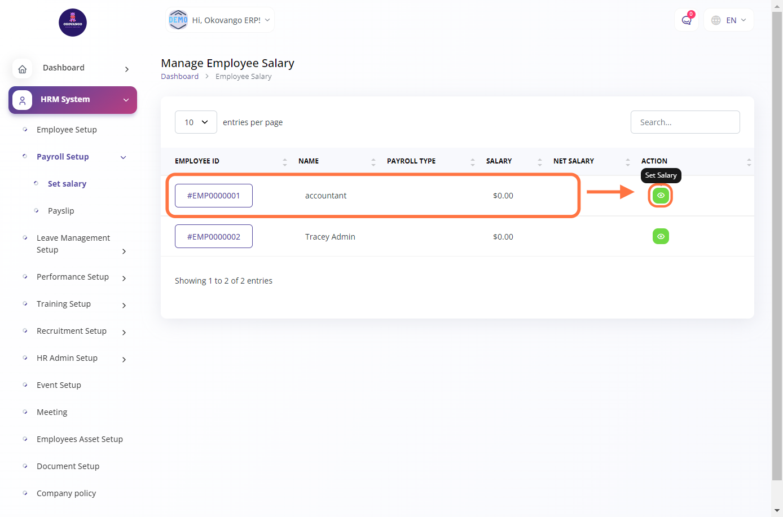Click the Dashboard home icon
This screenshot has height=517, width=783.
click(23, 69)
